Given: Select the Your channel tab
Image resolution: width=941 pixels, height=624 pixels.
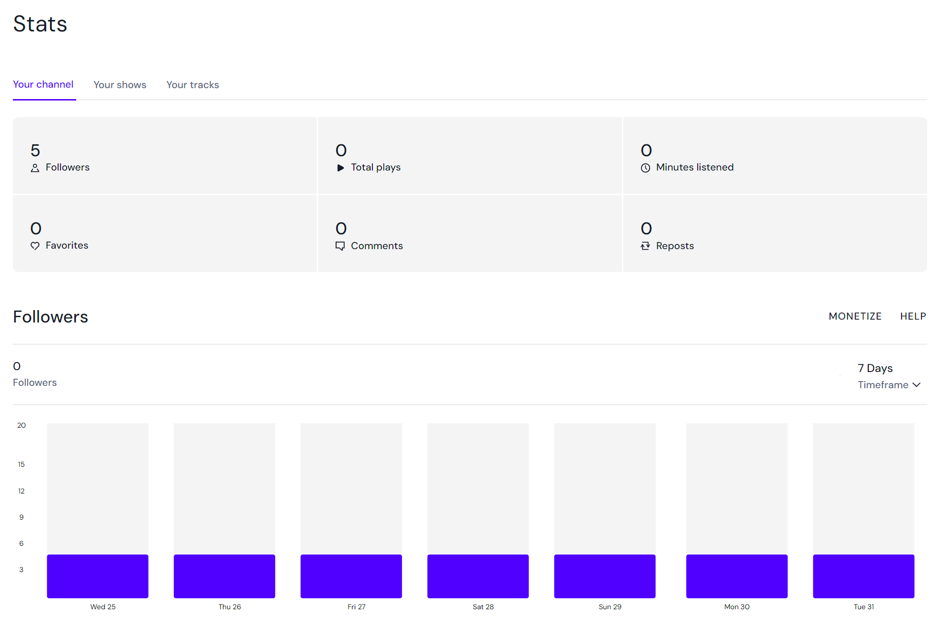Looking at the screenshot, I should (43, 85).
